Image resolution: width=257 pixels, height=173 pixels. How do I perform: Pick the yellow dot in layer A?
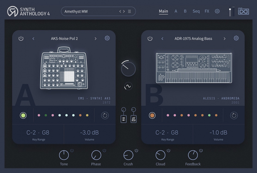click(87, 115)
